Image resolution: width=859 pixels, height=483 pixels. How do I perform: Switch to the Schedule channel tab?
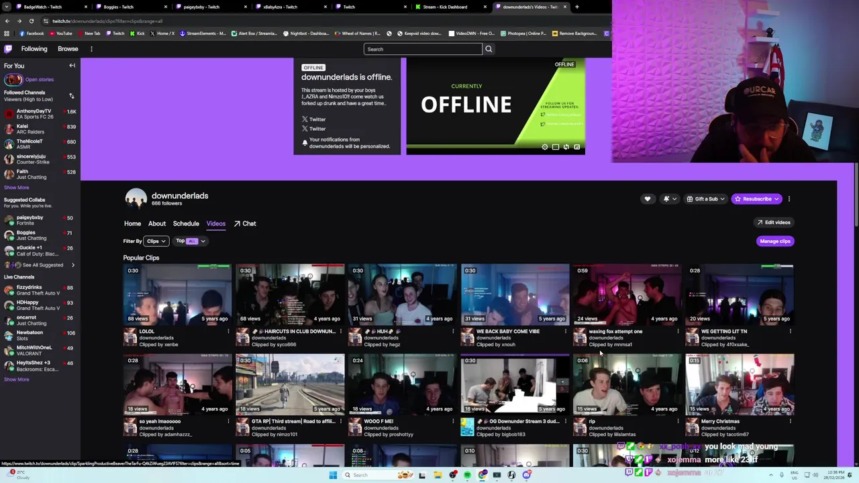pos(186,223)
